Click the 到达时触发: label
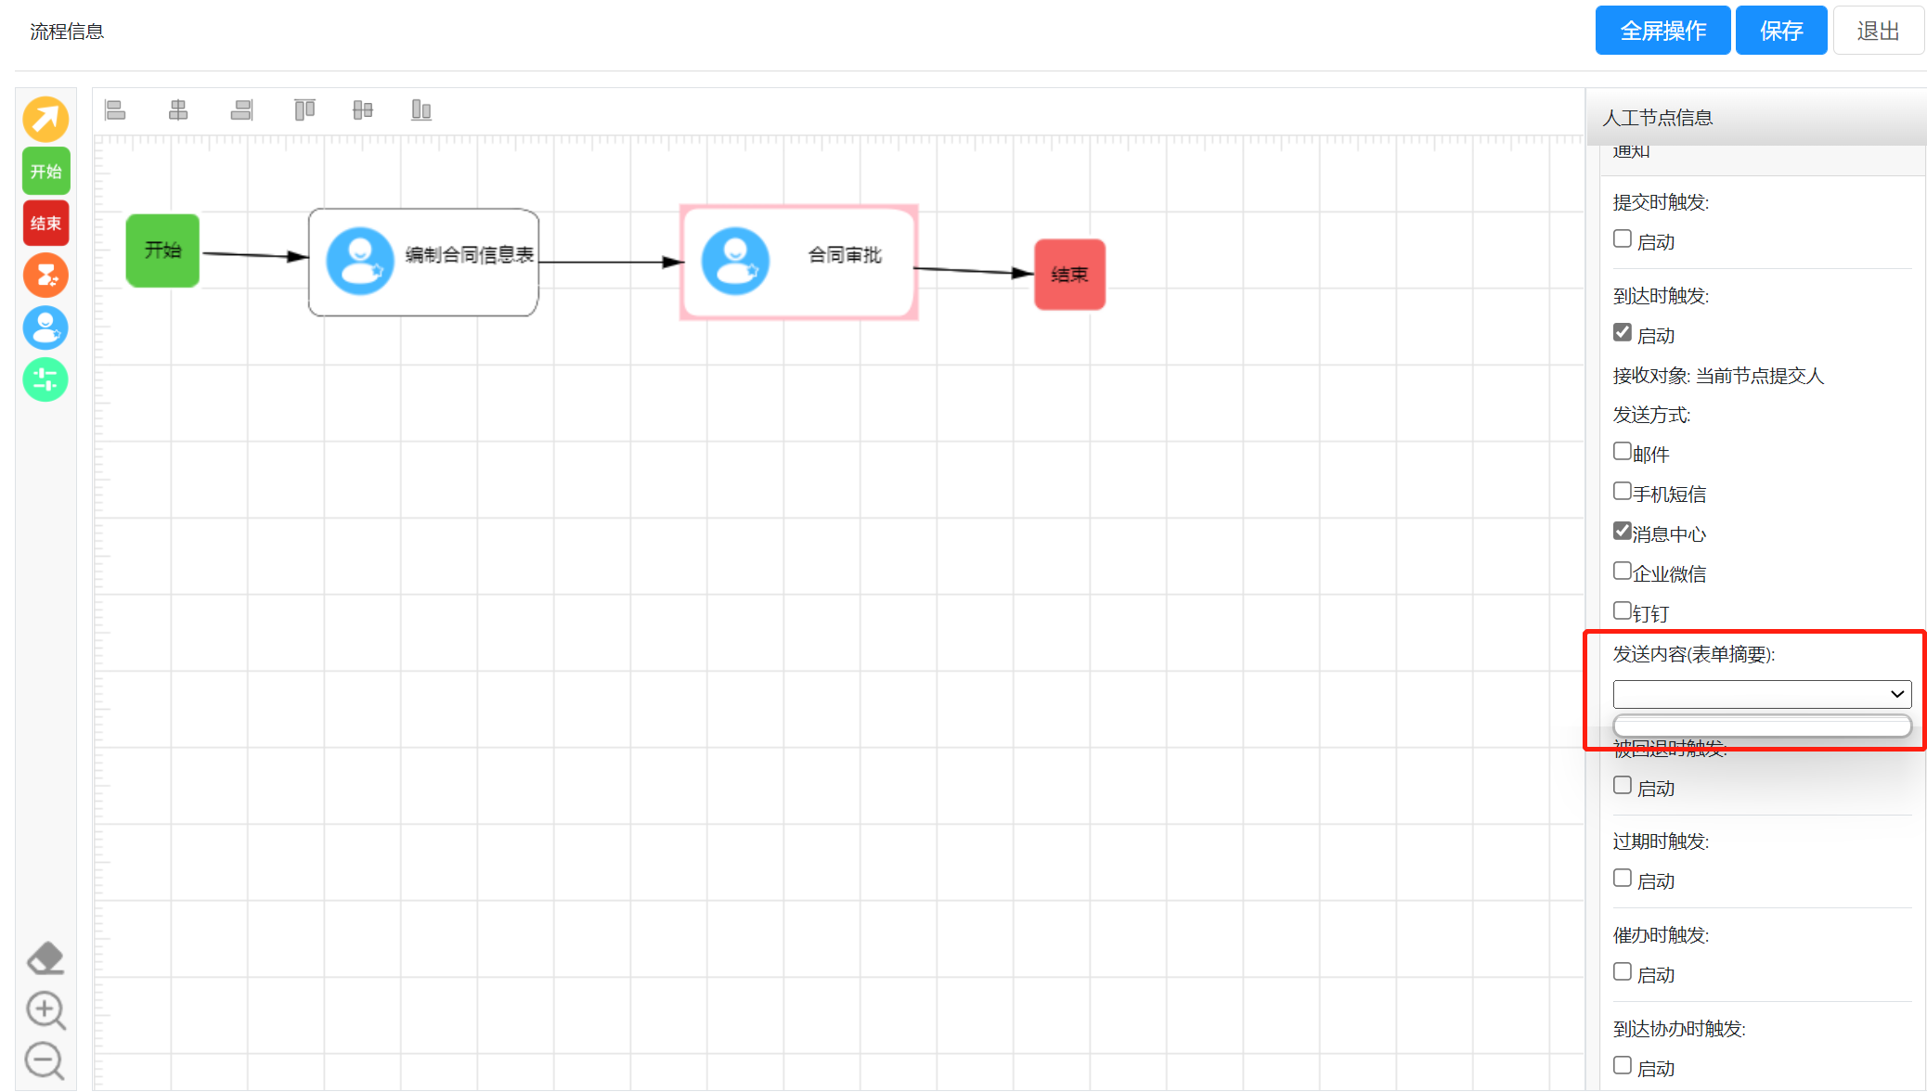The image size is (1927, 1092). click(1661, 296)
